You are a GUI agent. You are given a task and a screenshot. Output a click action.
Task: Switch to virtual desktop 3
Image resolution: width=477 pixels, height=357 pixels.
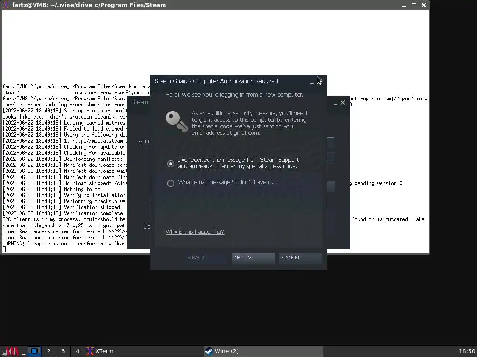[63, 351]
